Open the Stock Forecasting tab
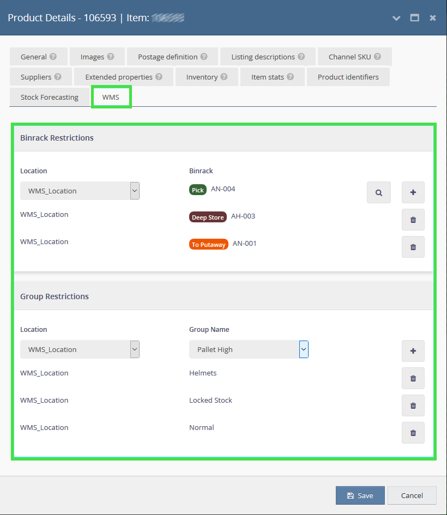 (50, 97)
